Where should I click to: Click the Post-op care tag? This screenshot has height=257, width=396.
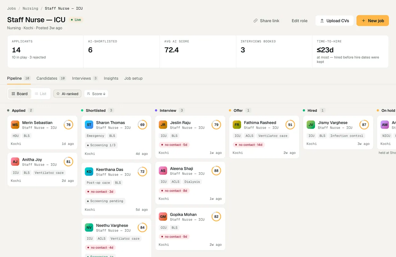(x=98, y=183)
